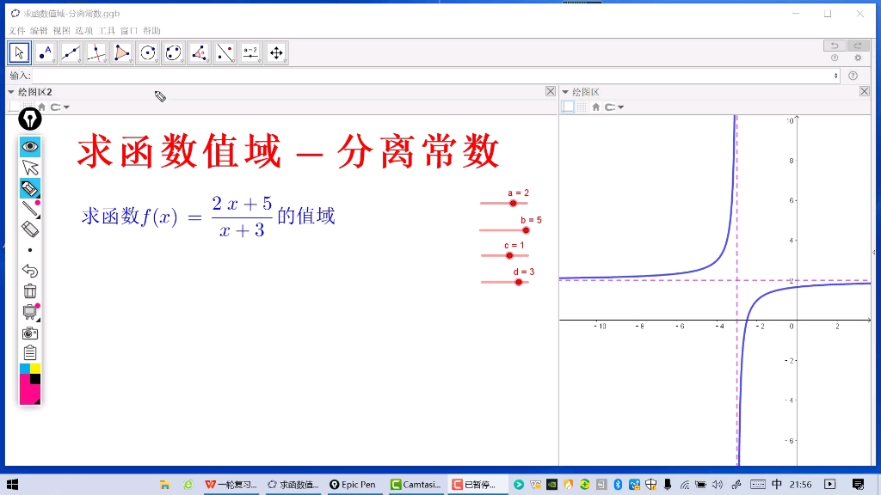881x495 pixels.
Task: Select the Polygon tool
Action: [x=122, y=52]
